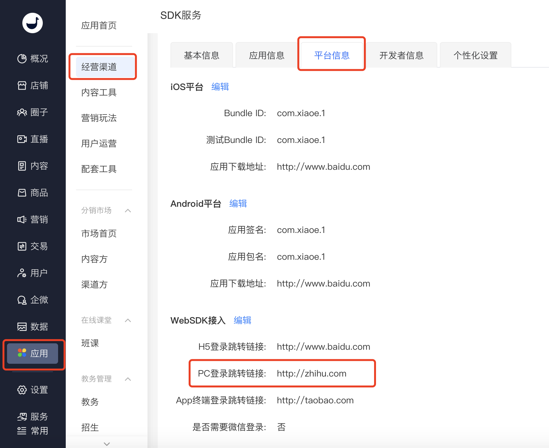Click the duck logo icon
The image size is (549, 448).
pos(33,23)
